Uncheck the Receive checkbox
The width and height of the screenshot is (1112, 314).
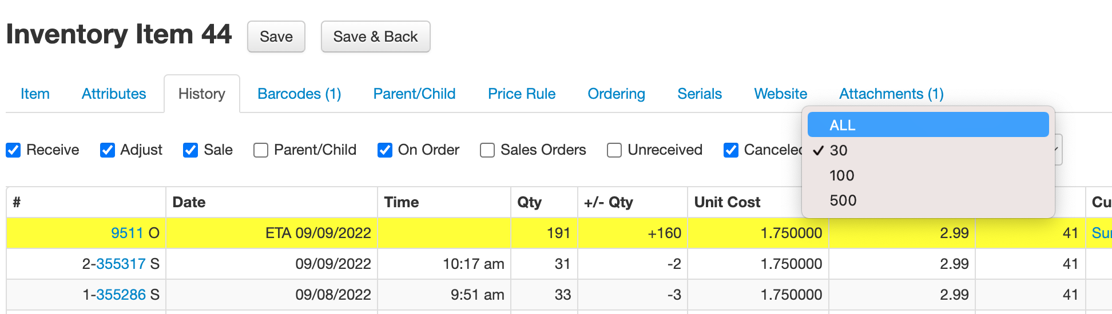pos(13,150)
